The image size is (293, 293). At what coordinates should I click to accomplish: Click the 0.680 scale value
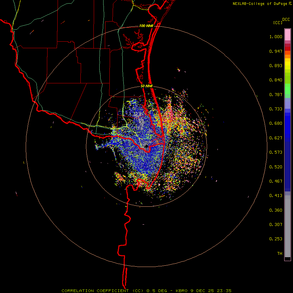tap(276, 123)
